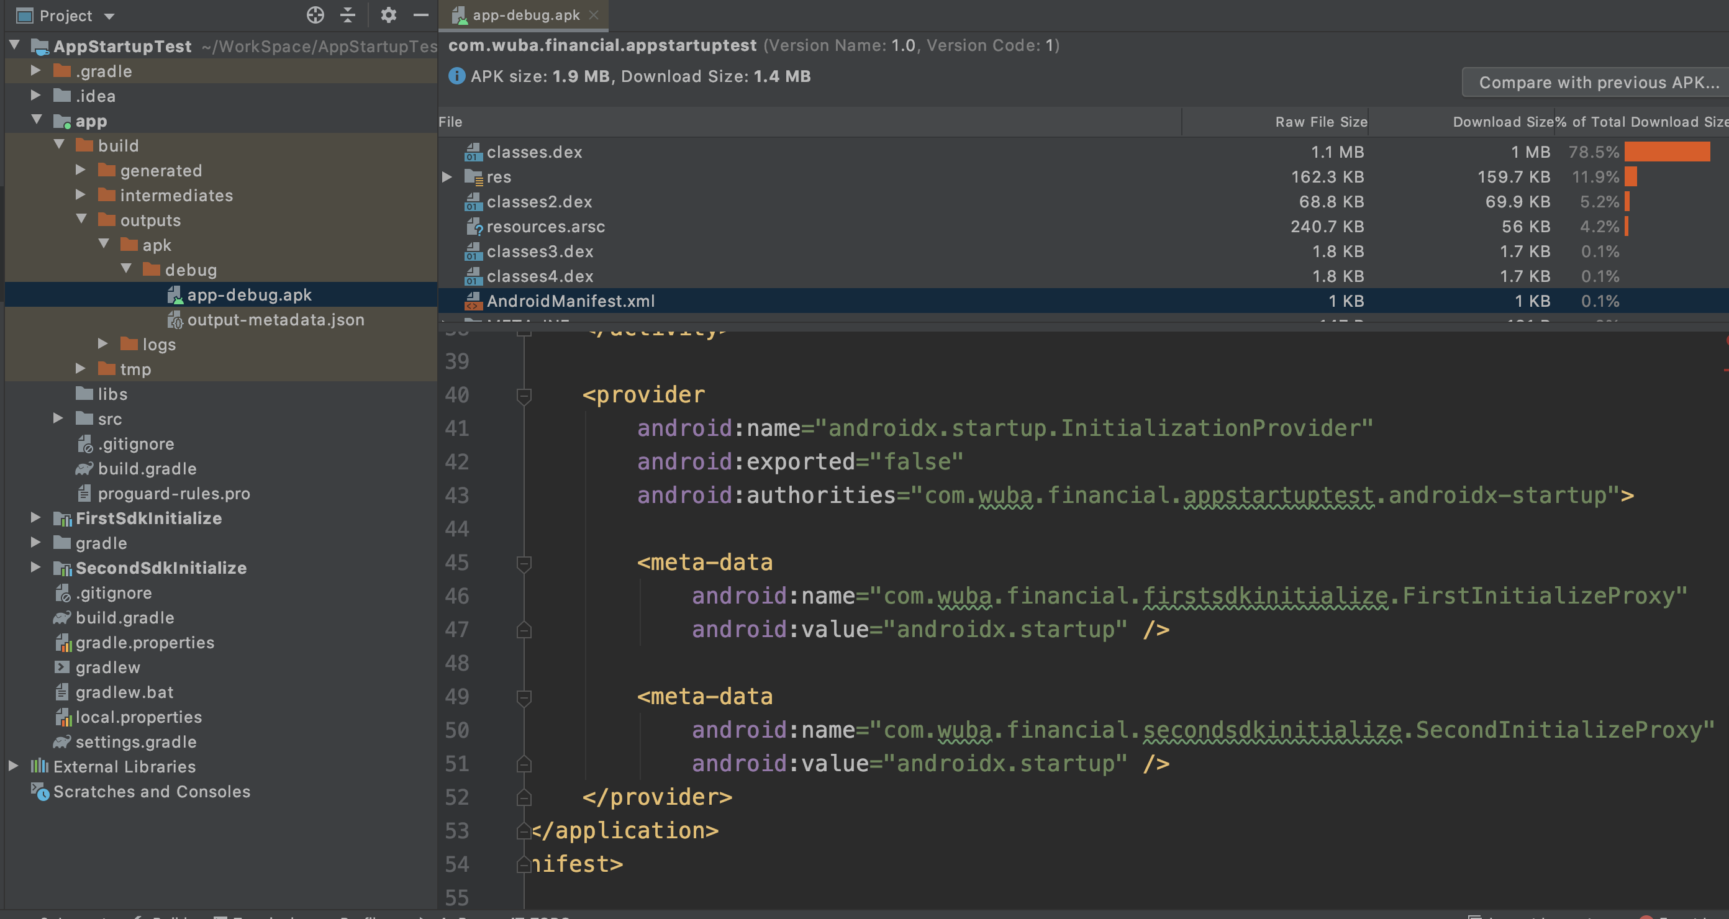This screenshot has width=1729, height=919.
Task: Select Scratches and Consoles icon
Action: (40, 792)
